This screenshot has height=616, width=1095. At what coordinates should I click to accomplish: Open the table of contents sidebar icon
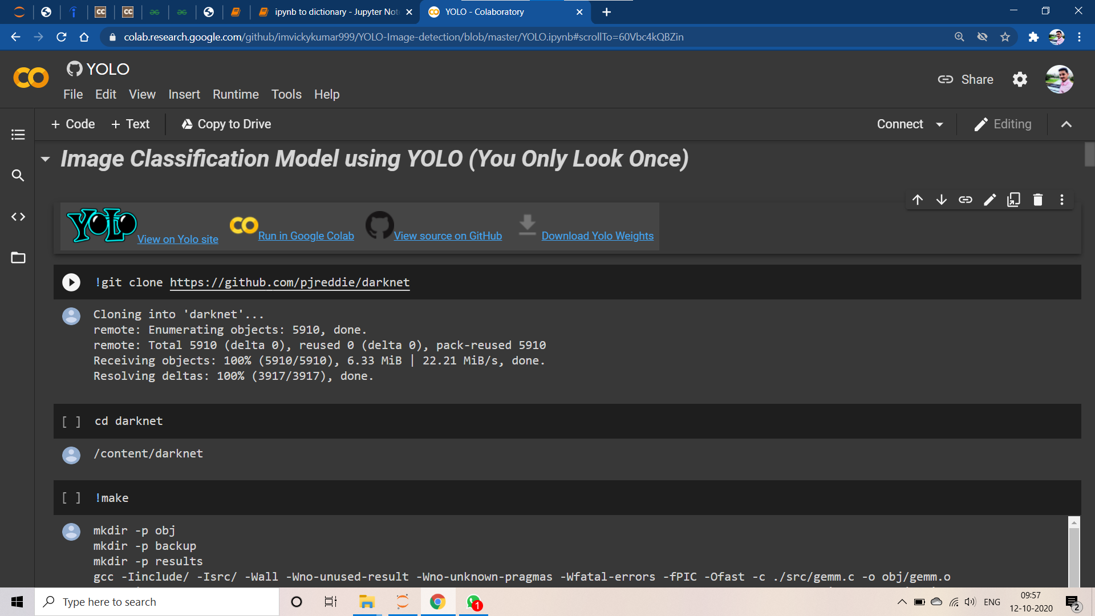point(18,135)
